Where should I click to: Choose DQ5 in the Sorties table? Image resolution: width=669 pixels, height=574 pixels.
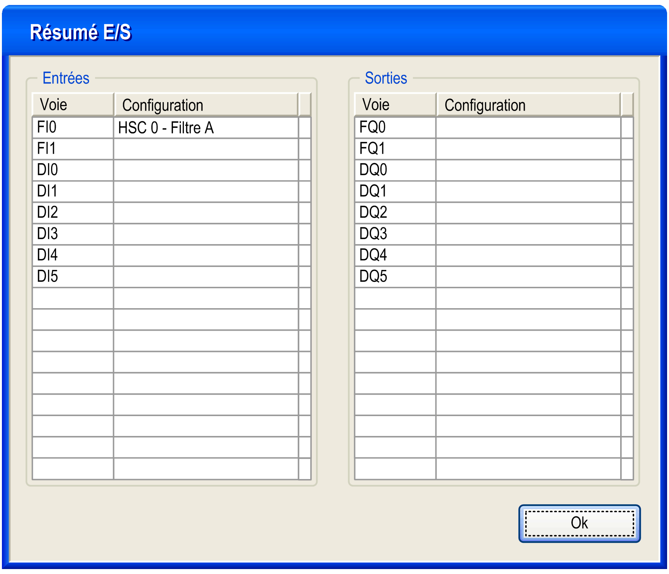coord(395,277)
